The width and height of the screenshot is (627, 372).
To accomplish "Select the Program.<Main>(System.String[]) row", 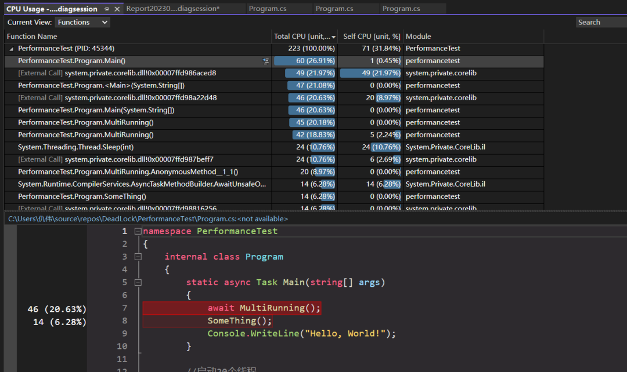I will tap(274, 86).
